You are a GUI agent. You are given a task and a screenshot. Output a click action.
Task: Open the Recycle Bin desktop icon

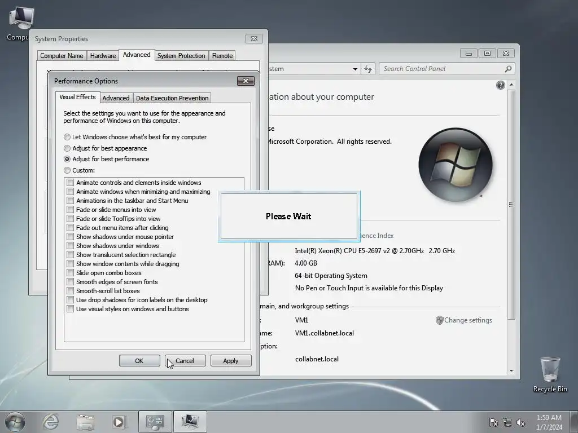pos(550,374)
